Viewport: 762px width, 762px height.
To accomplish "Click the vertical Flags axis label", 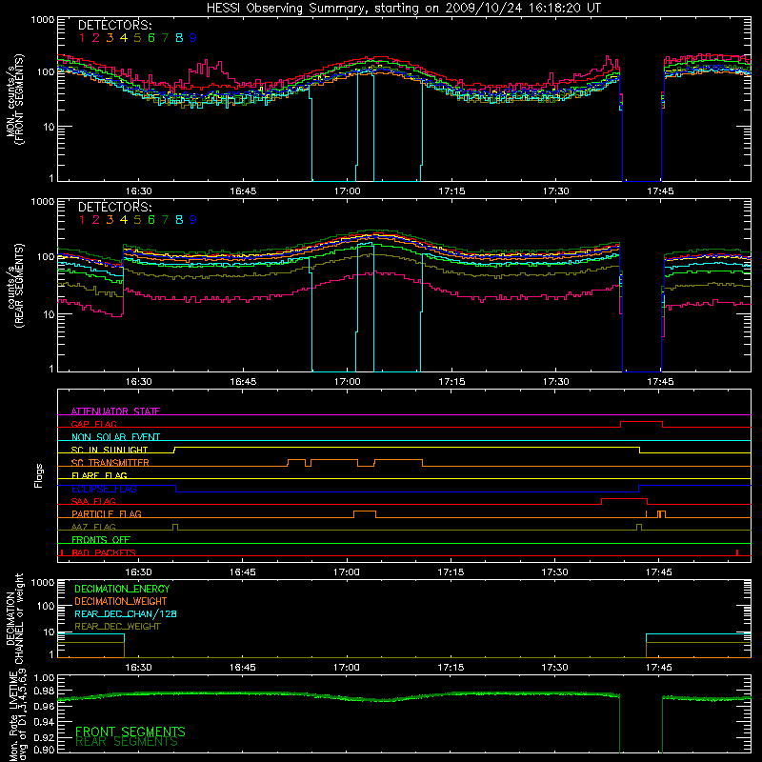I will [x=39, y=475].
